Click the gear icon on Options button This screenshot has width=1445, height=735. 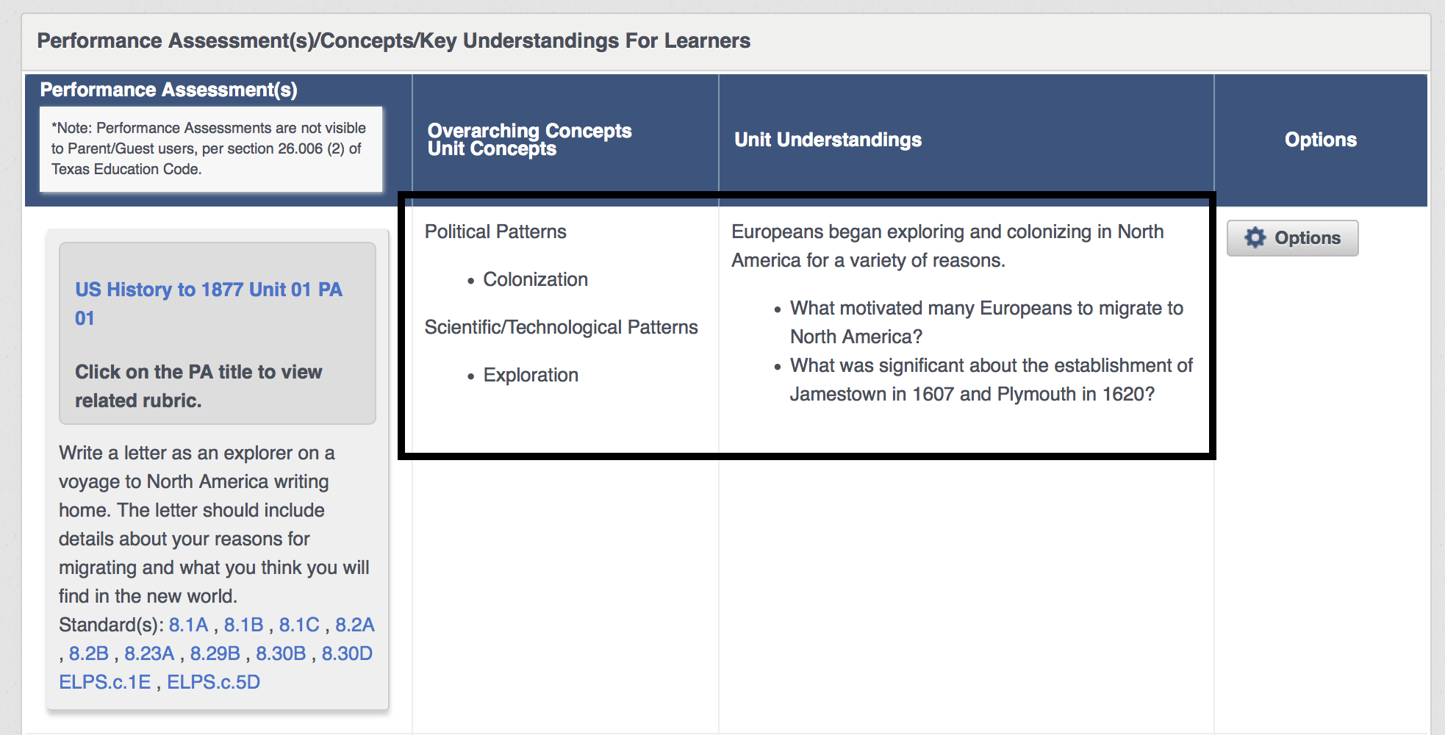(1255, 237)
